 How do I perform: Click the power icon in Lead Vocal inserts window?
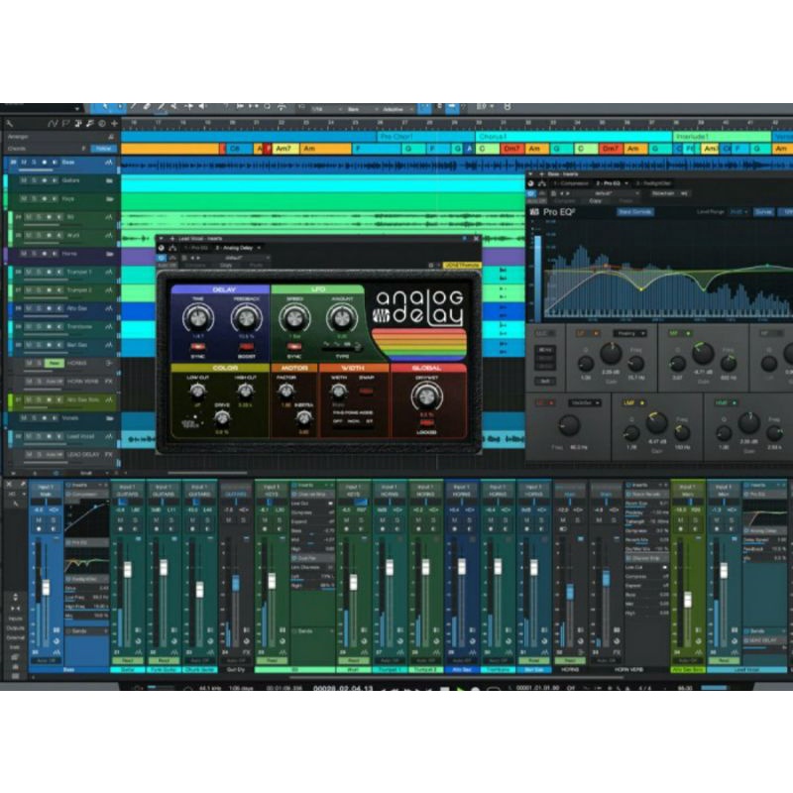162,248
